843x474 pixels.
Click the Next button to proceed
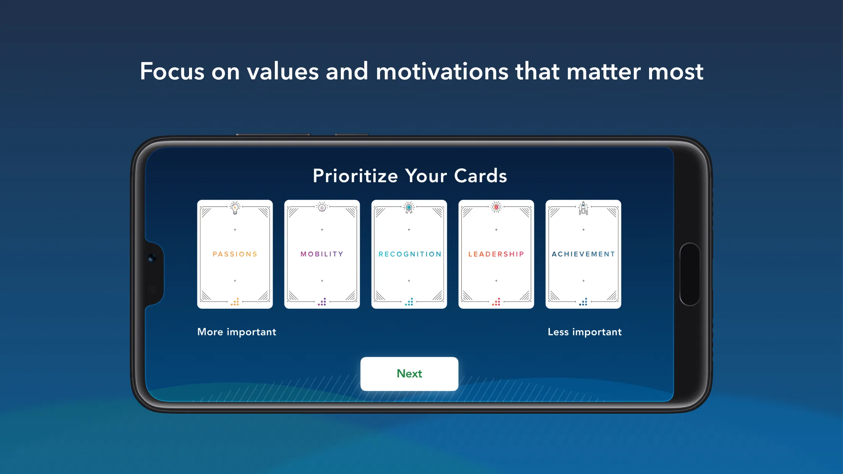point(409,373)
